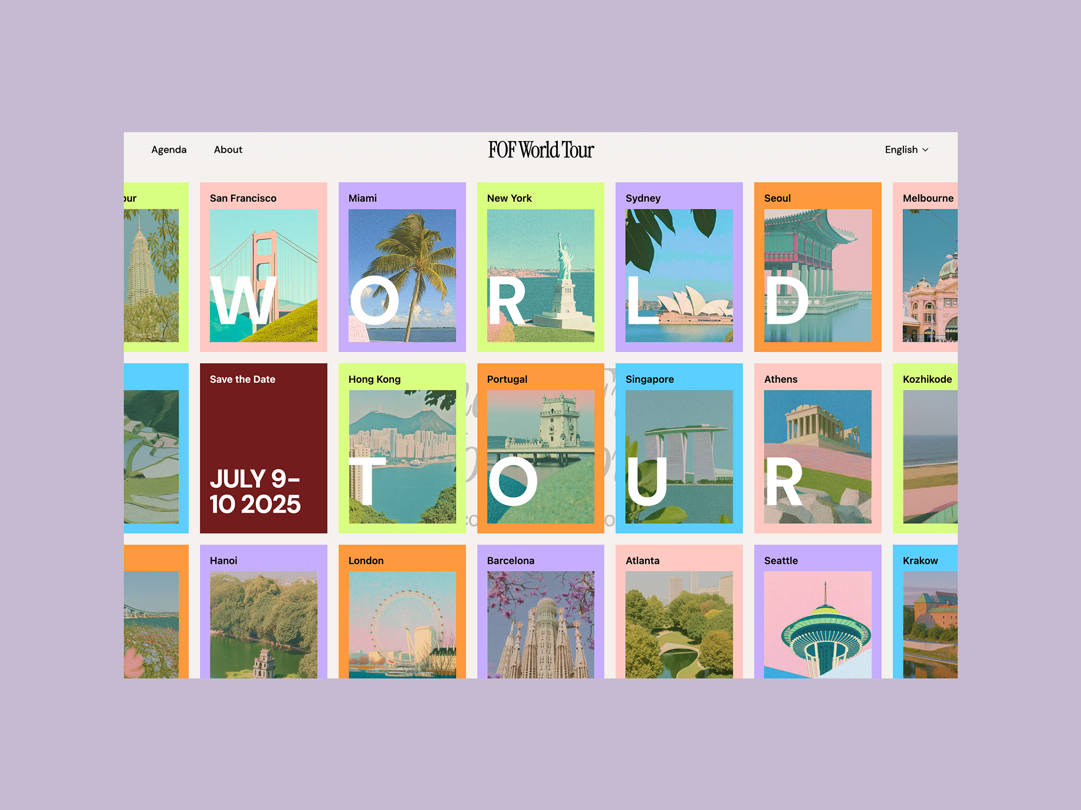Select the Miami palm tree card
Viewport: 1081px width, 810px height.
click(402, 267)
